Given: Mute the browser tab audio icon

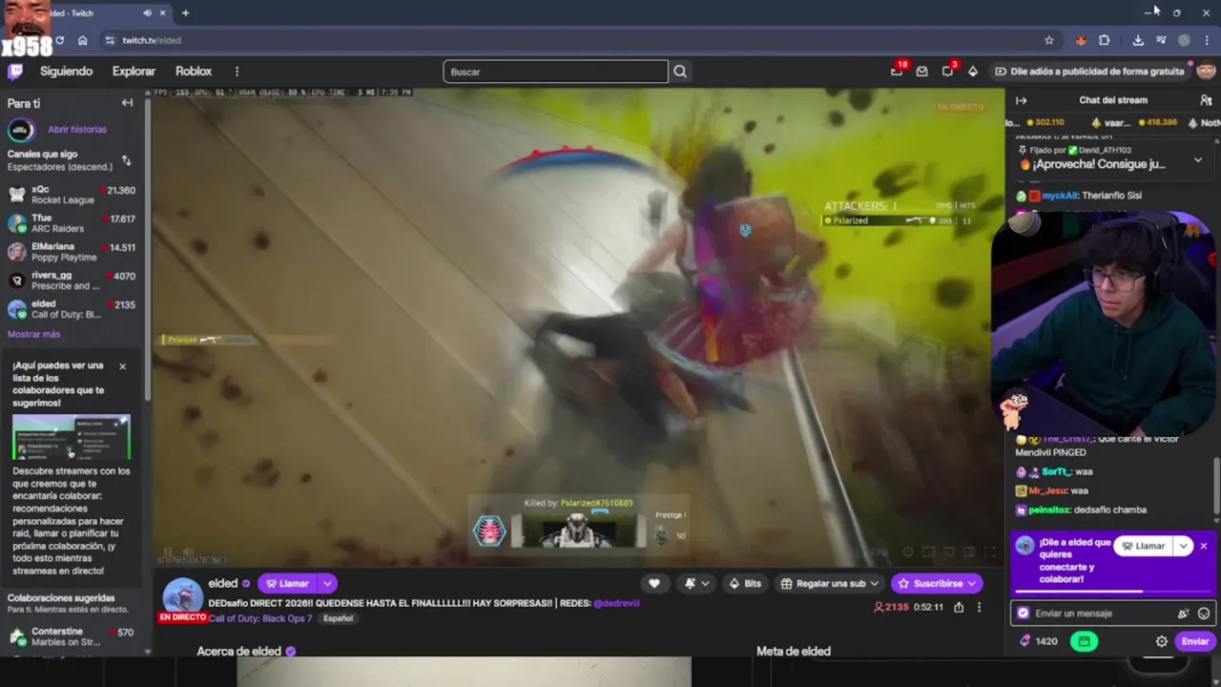Looking at the screenshot, I should pyautogui.click(x=147, y=13).
